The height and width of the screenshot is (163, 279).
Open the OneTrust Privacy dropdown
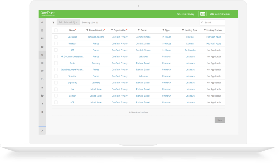point(187,14)
